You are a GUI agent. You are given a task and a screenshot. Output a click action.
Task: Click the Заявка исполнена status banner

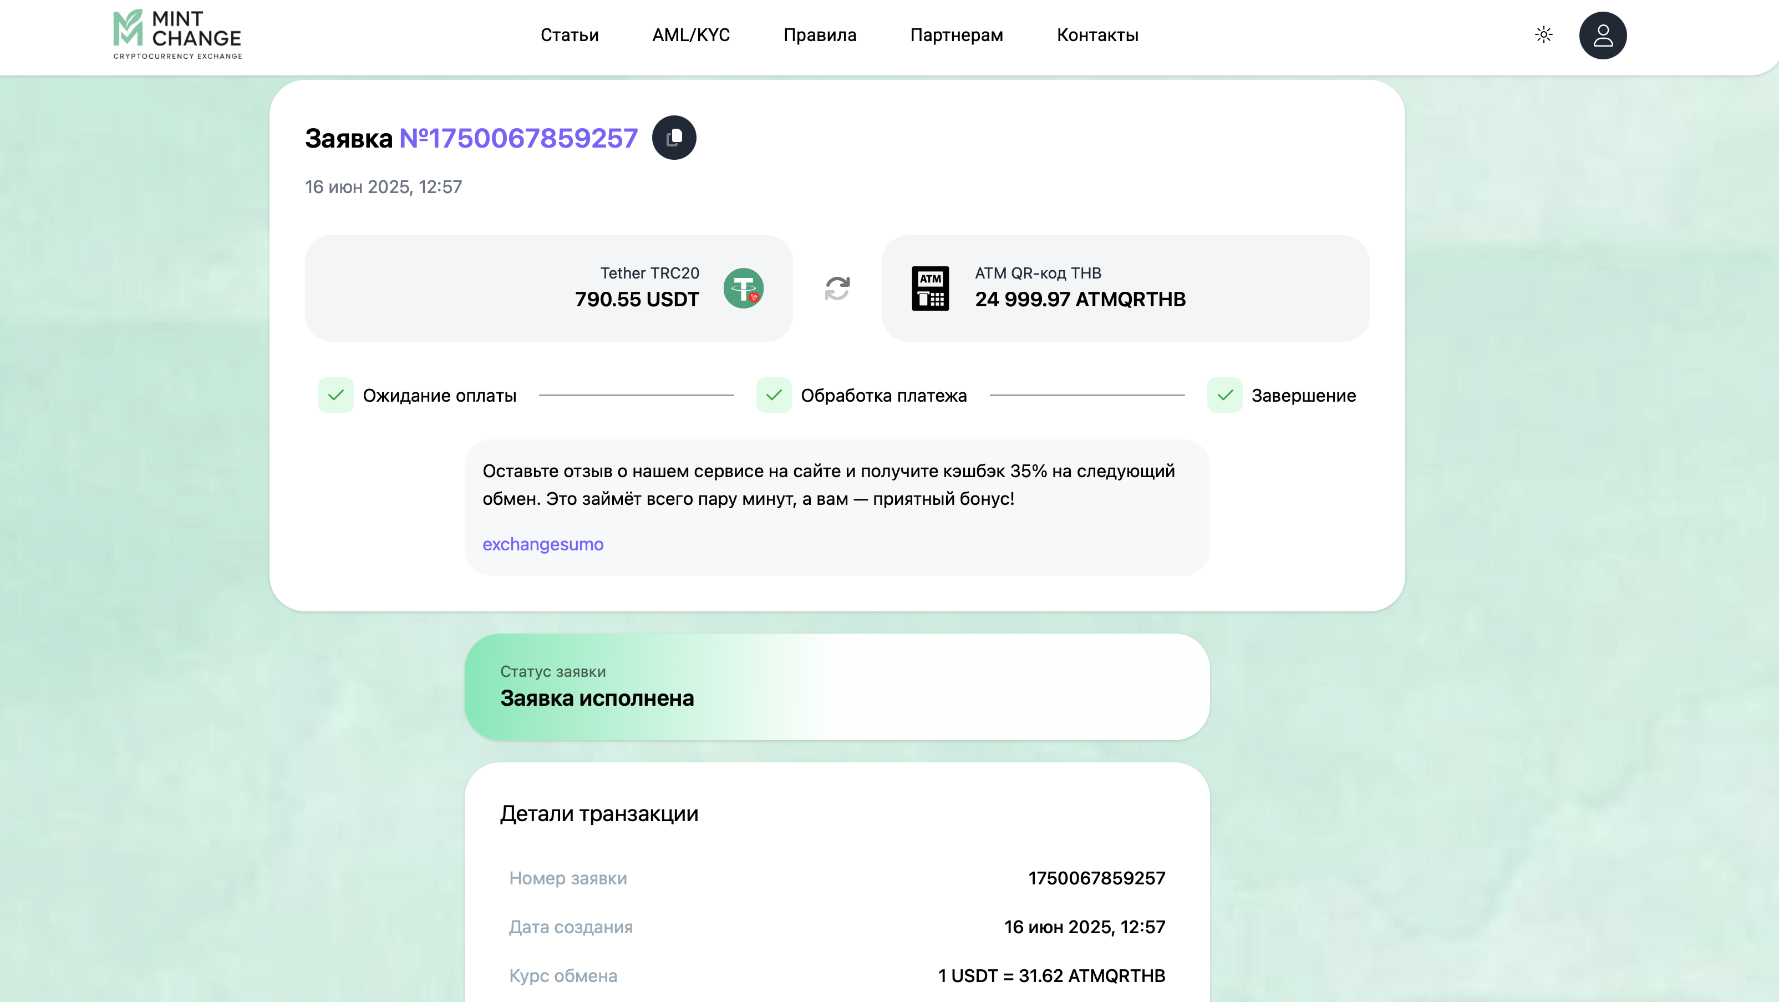click(x=837, y=687)
